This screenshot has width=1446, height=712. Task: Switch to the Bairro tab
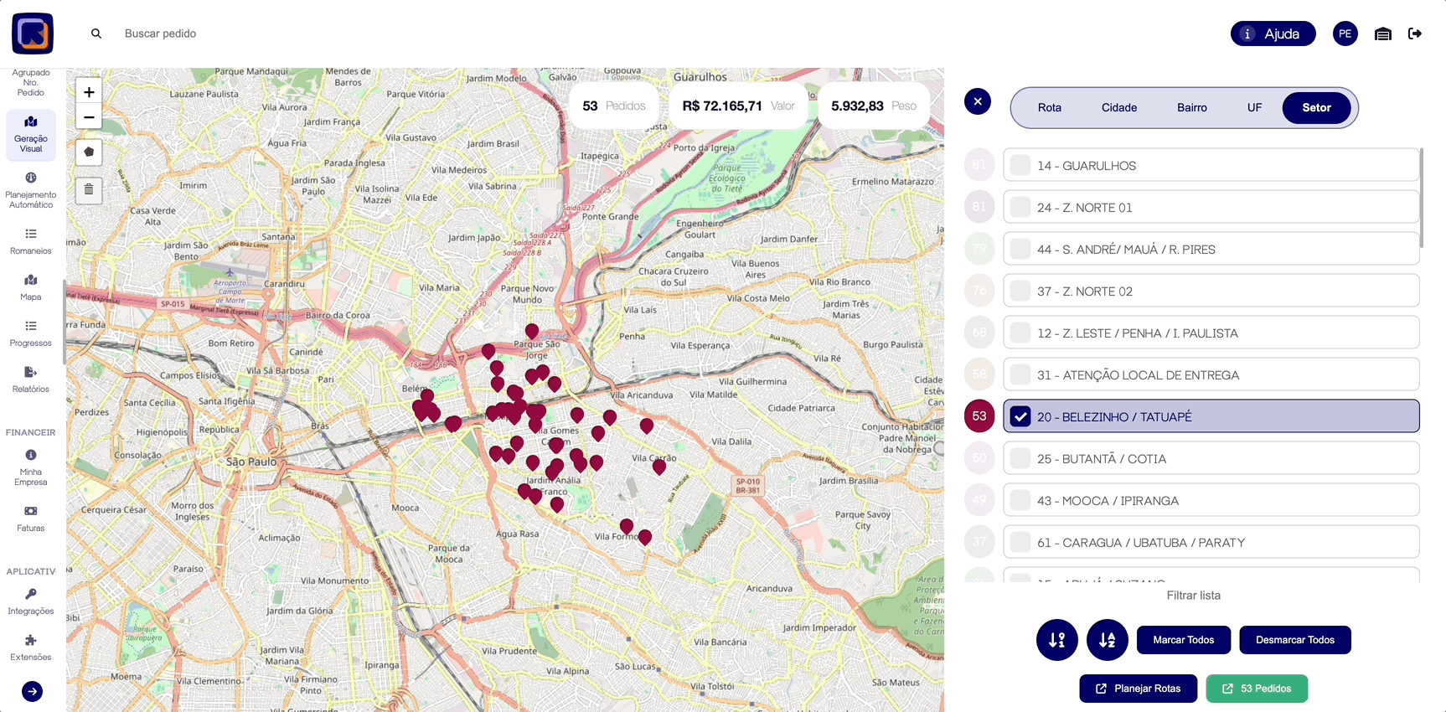click(x=1191, y=108)
